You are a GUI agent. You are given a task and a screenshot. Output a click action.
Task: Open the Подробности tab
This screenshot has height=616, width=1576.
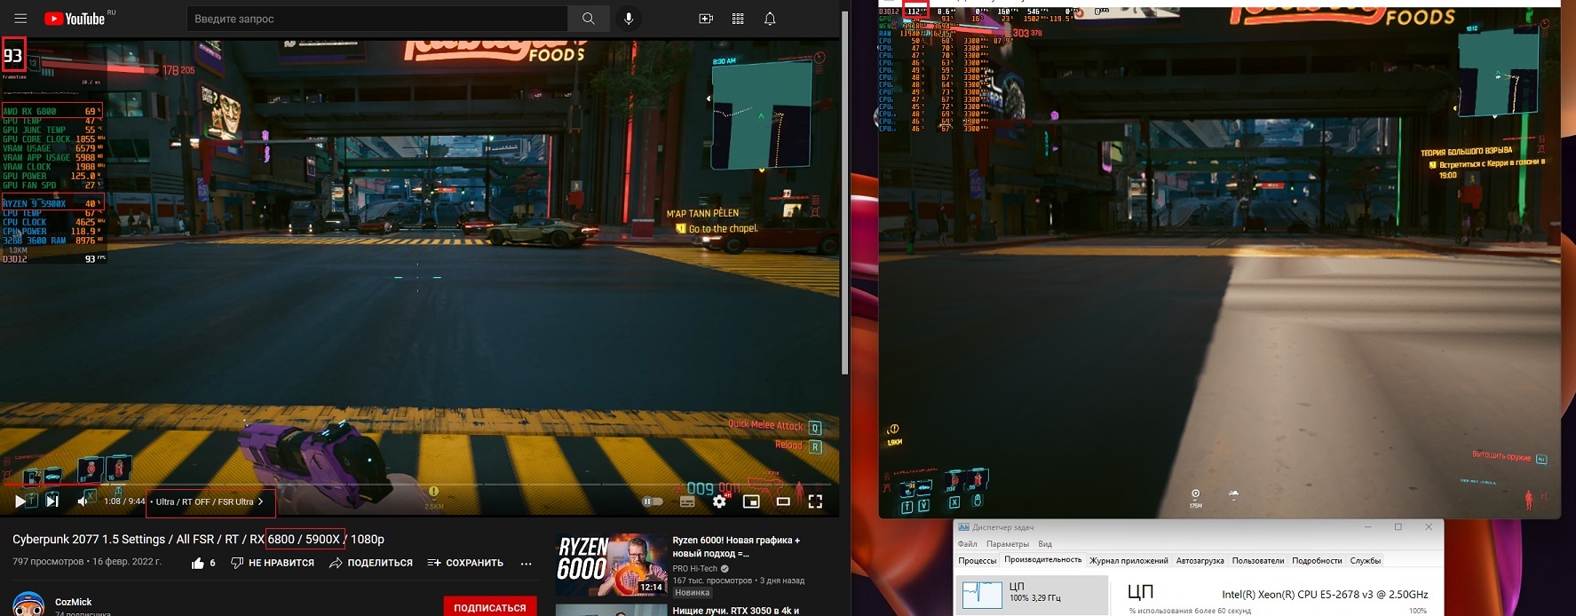click(x=1317, y=560)
